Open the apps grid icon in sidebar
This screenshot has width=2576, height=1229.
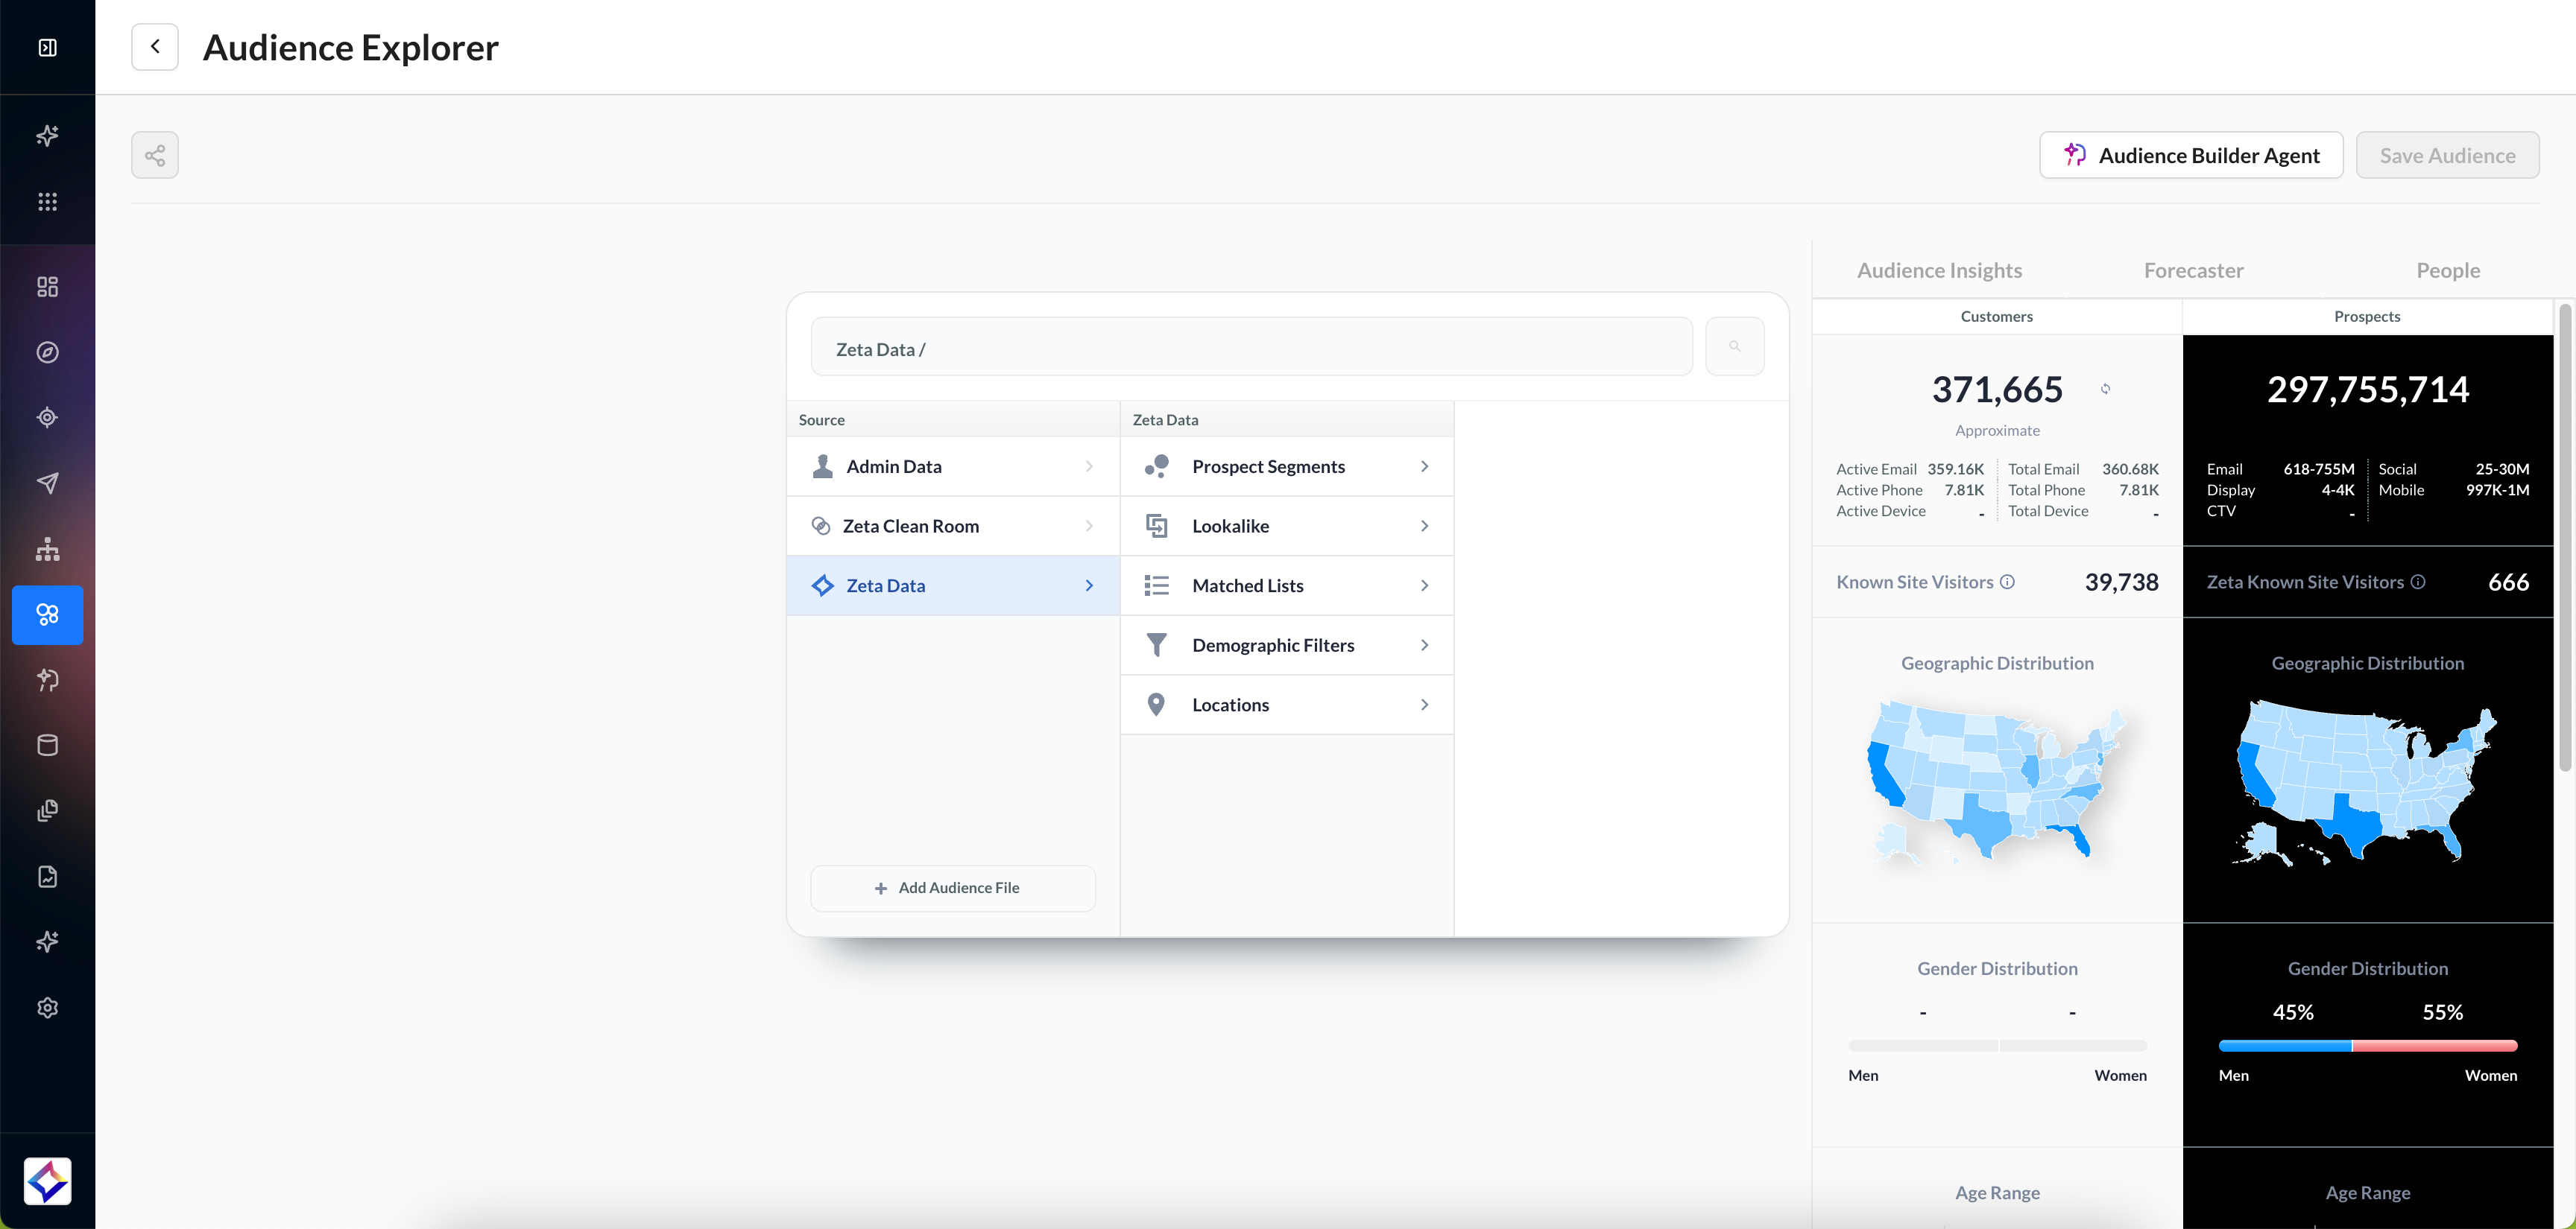[x=47, y=202]
